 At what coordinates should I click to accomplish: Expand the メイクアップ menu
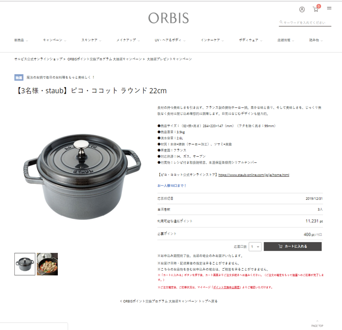pyautogui.click(x=128, y=40)
